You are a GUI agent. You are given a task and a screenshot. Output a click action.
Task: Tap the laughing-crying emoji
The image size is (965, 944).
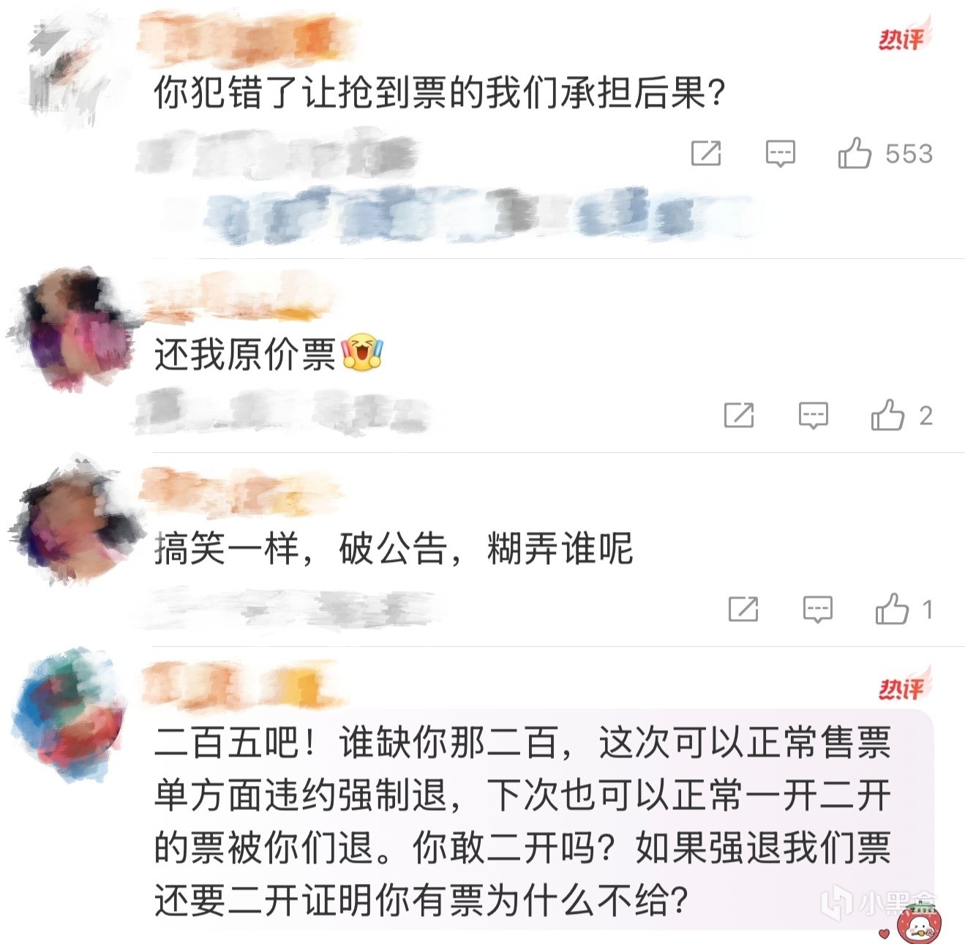362,352
